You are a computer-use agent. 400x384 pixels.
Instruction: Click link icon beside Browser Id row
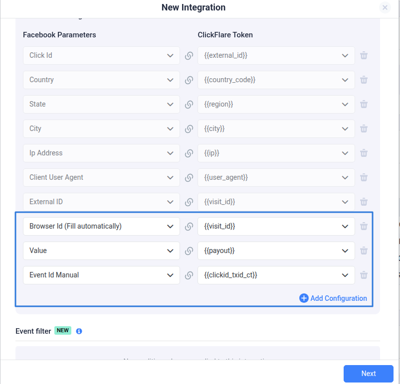[x=189, y=226]
